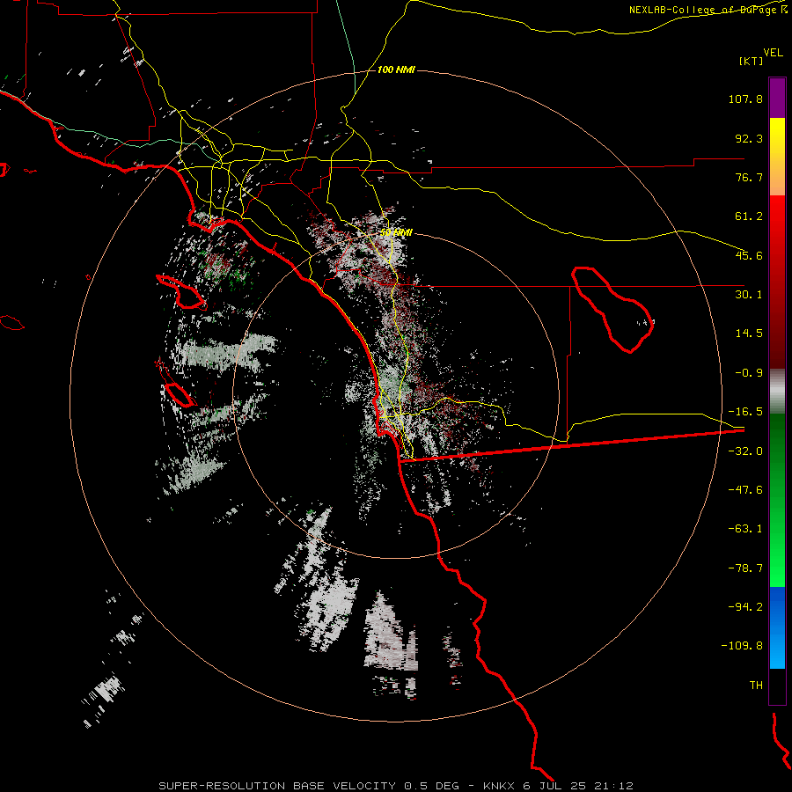This screenshot has width=792, height=792.
Task: Click the VEL legend title
Action: [773, 53]
